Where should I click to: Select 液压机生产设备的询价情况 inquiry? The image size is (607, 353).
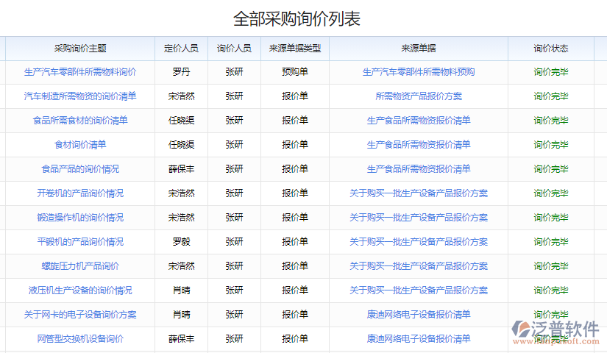click(80, 290)
